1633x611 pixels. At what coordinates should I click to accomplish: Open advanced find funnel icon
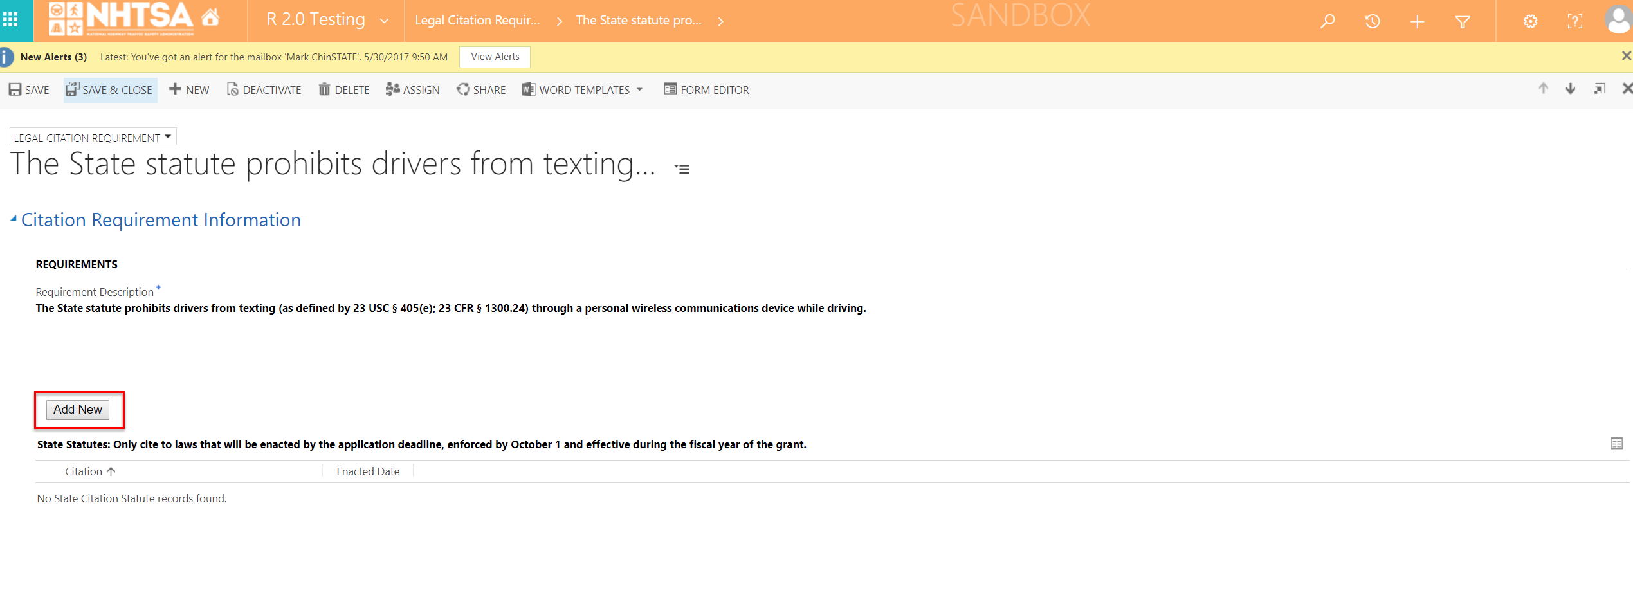pyautogui.click(x=1463, y=22)
